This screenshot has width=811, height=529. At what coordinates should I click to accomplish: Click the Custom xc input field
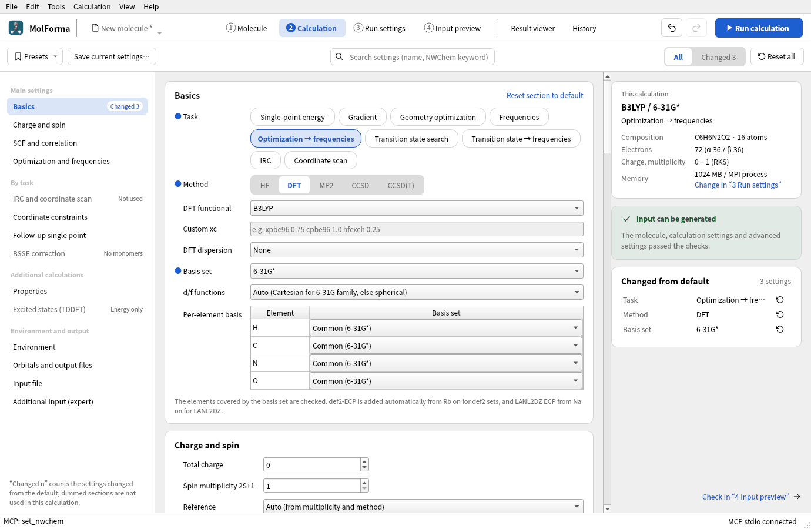417,229
